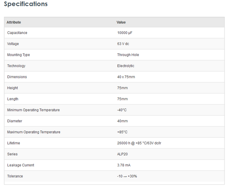
Task: Click the Attribute column header
Action: click(x=14, y=22)
